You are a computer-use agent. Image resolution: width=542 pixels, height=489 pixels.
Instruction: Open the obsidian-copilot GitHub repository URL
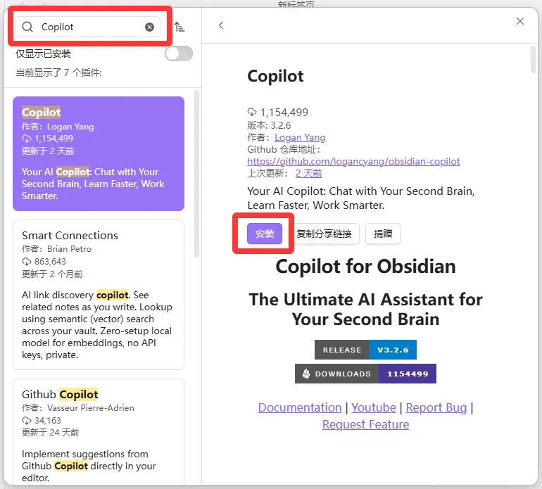click(x=353, y=161)
